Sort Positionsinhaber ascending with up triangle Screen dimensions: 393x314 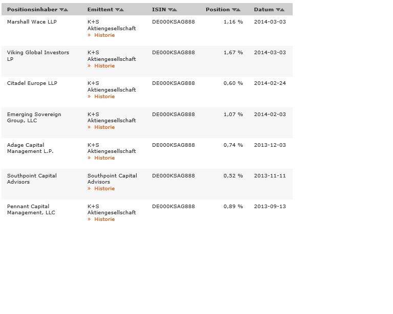pyautogui.click(x=65, y=10)
